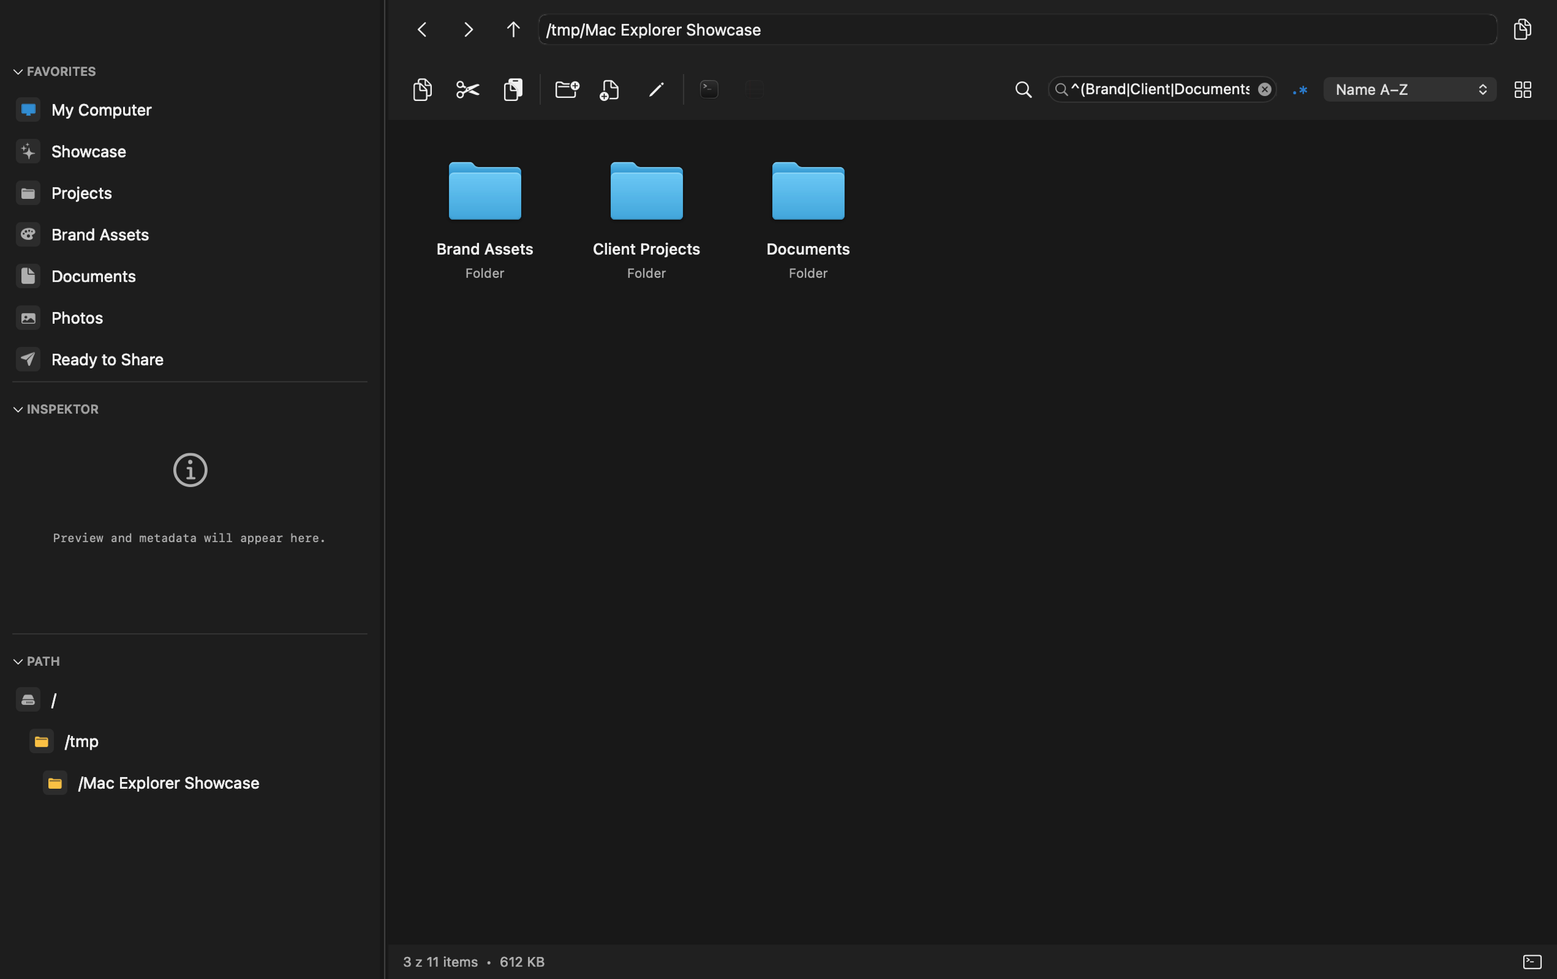Click the Copy toolbar icon

tap(423, 90)
